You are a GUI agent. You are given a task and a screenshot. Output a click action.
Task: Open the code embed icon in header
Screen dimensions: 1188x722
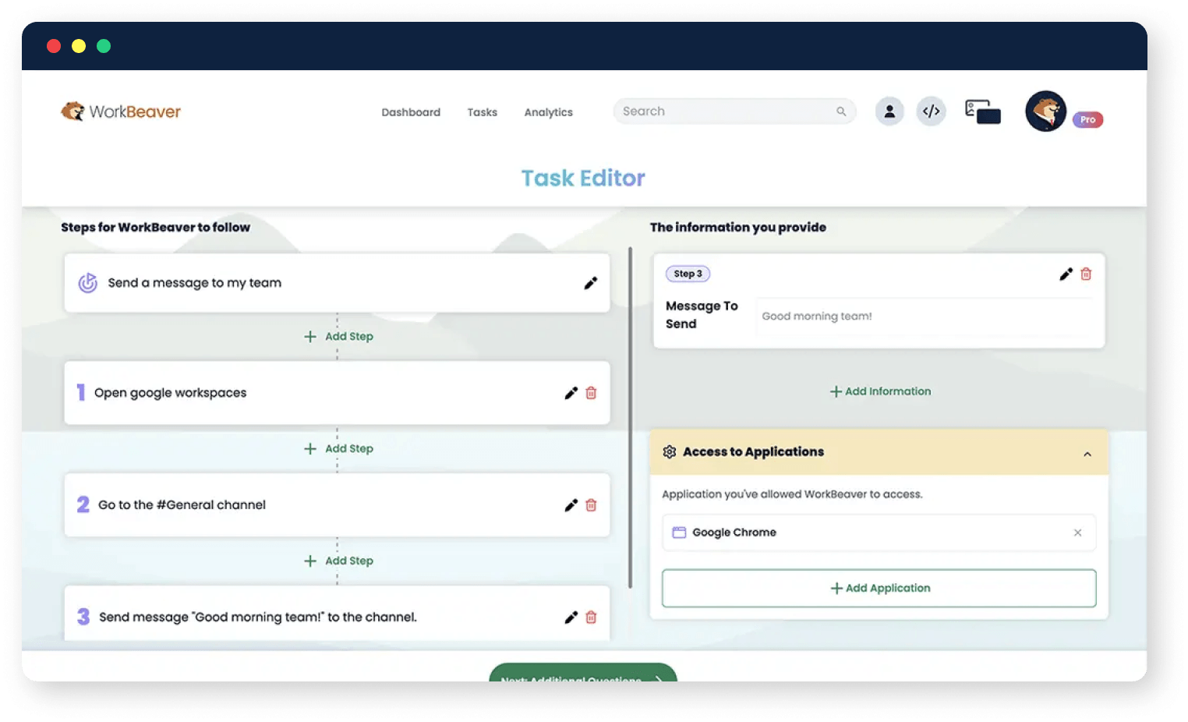click(931, 111)
